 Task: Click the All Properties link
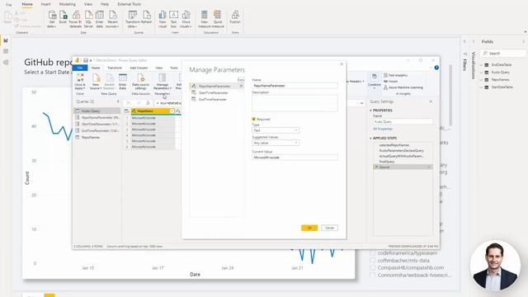coord(383,129)
